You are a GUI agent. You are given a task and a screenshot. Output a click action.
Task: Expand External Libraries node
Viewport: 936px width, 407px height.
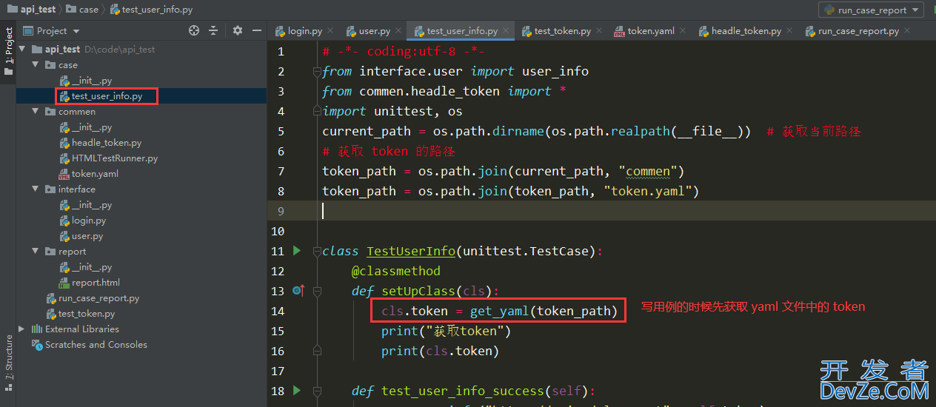21,329
